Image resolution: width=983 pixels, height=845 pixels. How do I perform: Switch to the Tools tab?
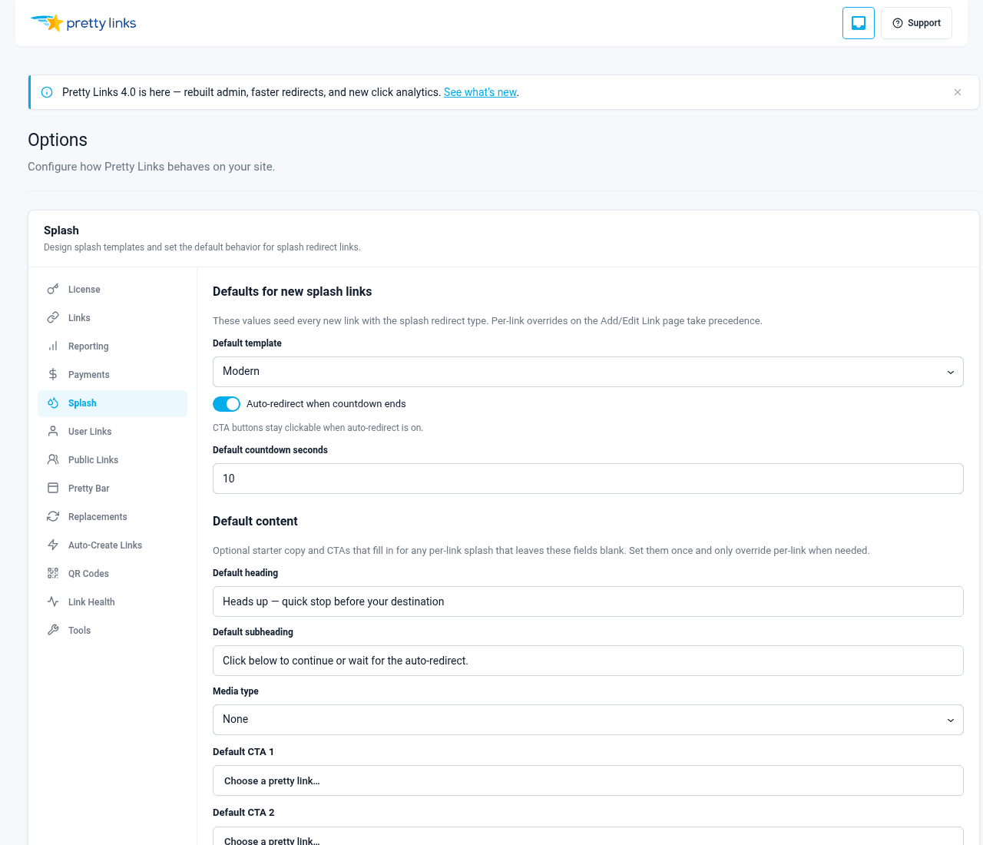point(112,631)
